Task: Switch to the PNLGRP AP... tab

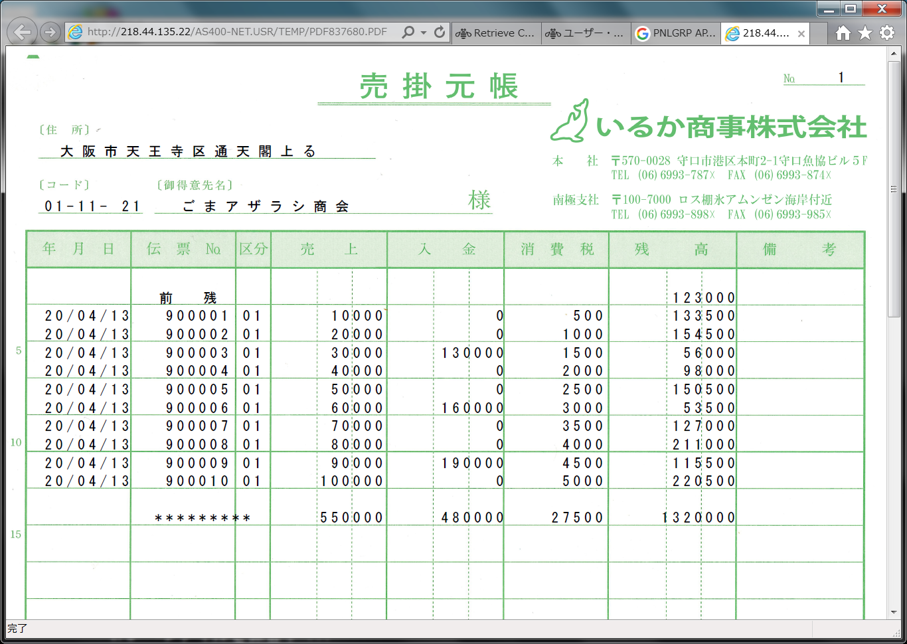Action: tap(676, 33)
